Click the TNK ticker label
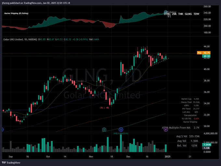The height and width of the screenshot is (166, 221). pos(181,14)
